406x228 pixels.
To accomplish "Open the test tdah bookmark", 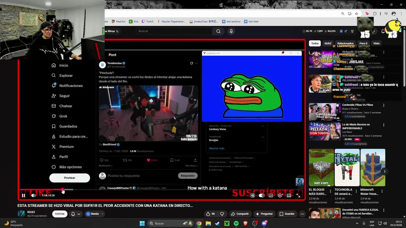I will 251,22.
